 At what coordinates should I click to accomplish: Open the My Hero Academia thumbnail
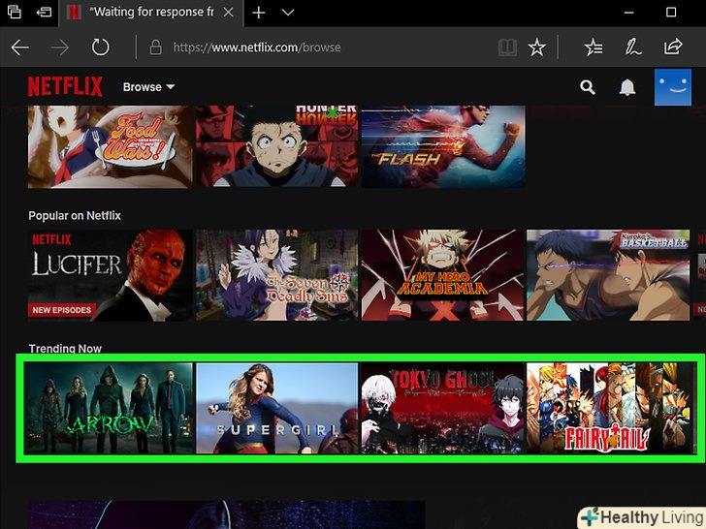pos(442,275)
